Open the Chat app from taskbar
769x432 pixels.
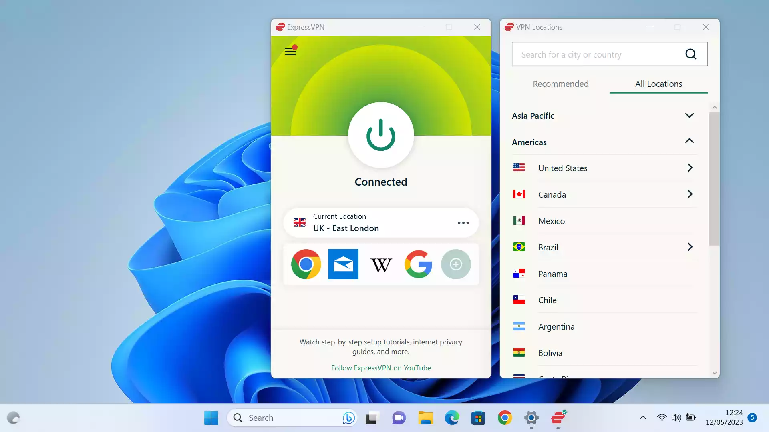(x=399, y=418)
